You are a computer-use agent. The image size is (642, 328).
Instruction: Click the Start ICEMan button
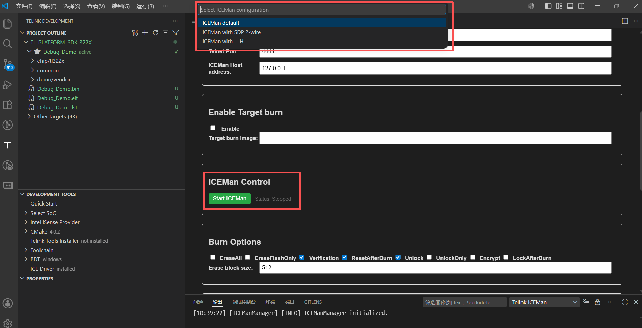click(x=230, y=199)
